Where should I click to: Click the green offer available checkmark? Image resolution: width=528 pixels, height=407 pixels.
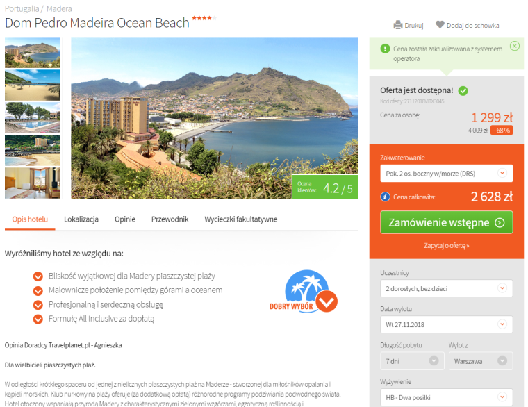(463, 90)
